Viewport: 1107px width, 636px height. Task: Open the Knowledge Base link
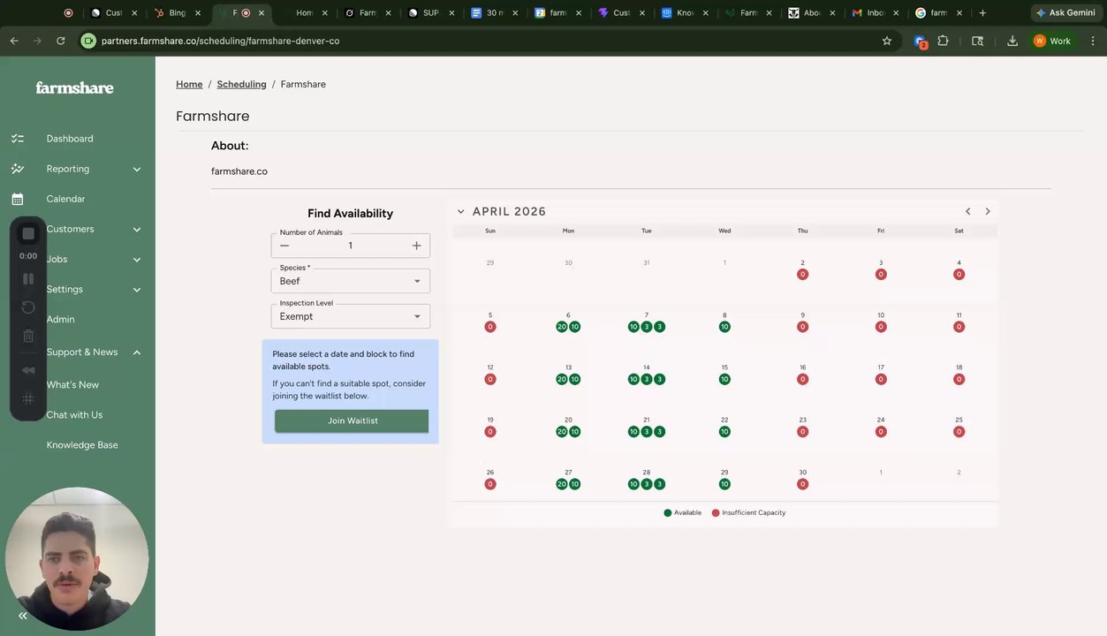point(82,444)
